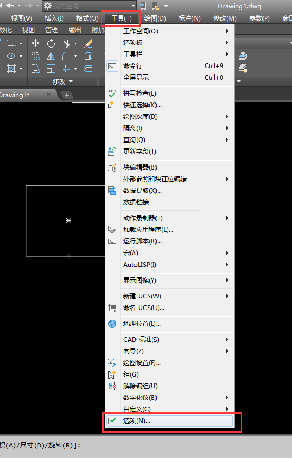This screenshot has height=459, width=292.
Task: Open the Redo history dropdown arrow
Action: (x=38, y=6)
